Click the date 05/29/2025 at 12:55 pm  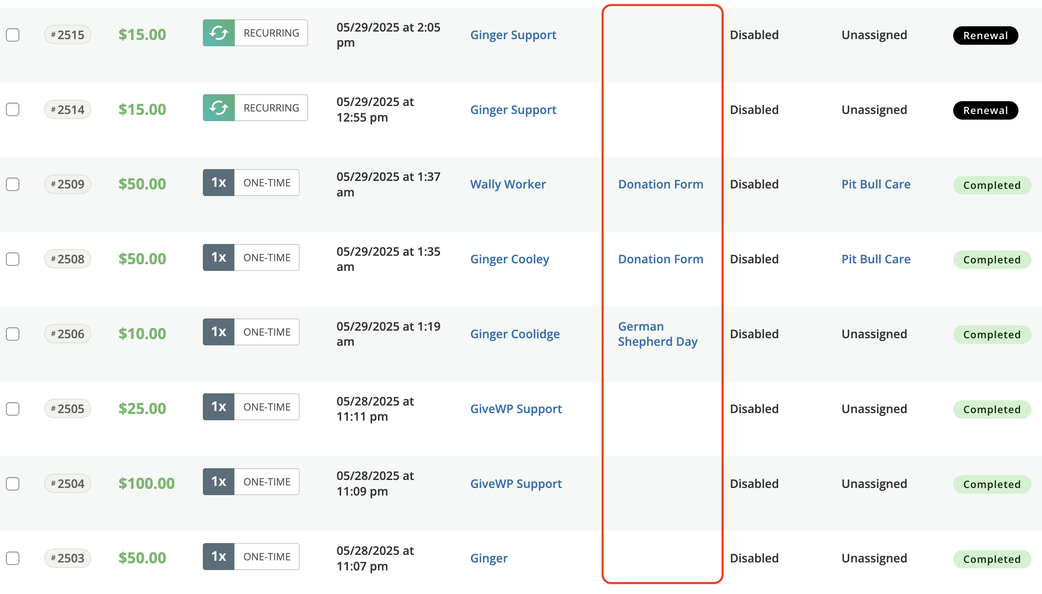375,109
